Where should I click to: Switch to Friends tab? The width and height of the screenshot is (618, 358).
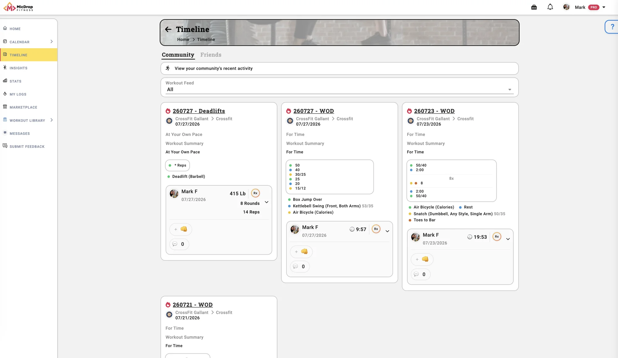(x=211, y=55)
